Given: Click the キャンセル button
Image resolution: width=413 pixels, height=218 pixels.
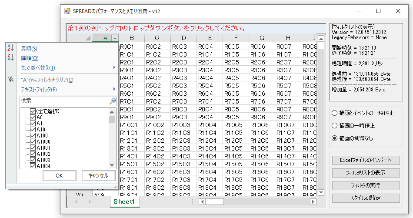Looking at the screenshot, I should point(98,175).
